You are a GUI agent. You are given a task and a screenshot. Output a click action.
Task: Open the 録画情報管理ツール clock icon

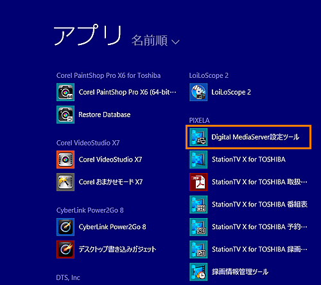(x=198, y=272)
